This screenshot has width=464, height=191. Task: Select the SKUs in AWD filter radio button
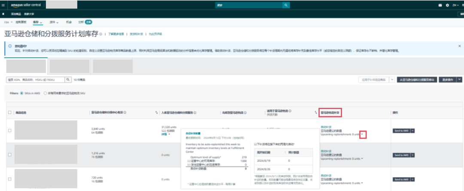click(x=21, y=93)
